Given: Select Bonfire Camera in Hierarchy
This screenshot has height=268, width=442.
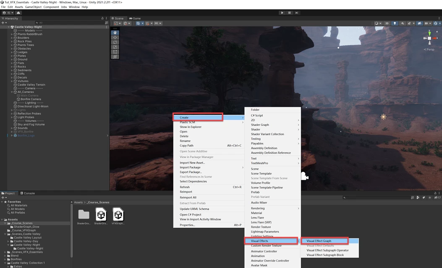Looking at the screenshot, I should coord(31,99).
